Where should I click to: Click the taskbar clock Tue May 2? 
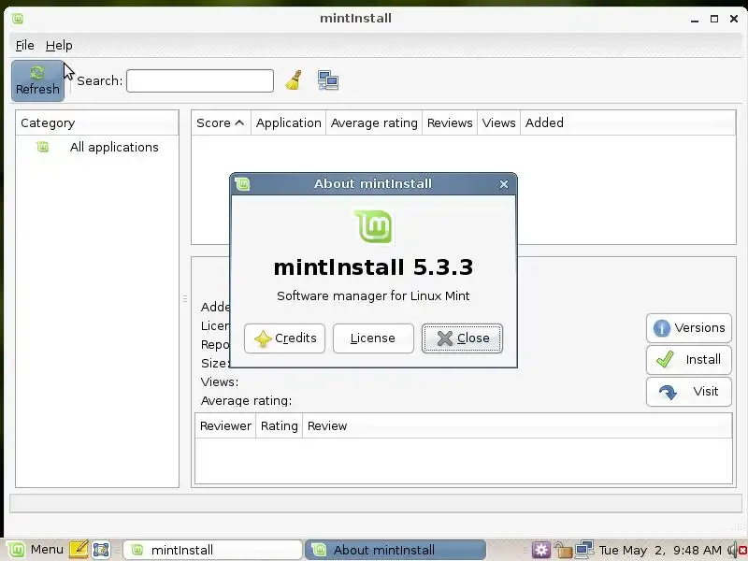[x=660, y=550]
